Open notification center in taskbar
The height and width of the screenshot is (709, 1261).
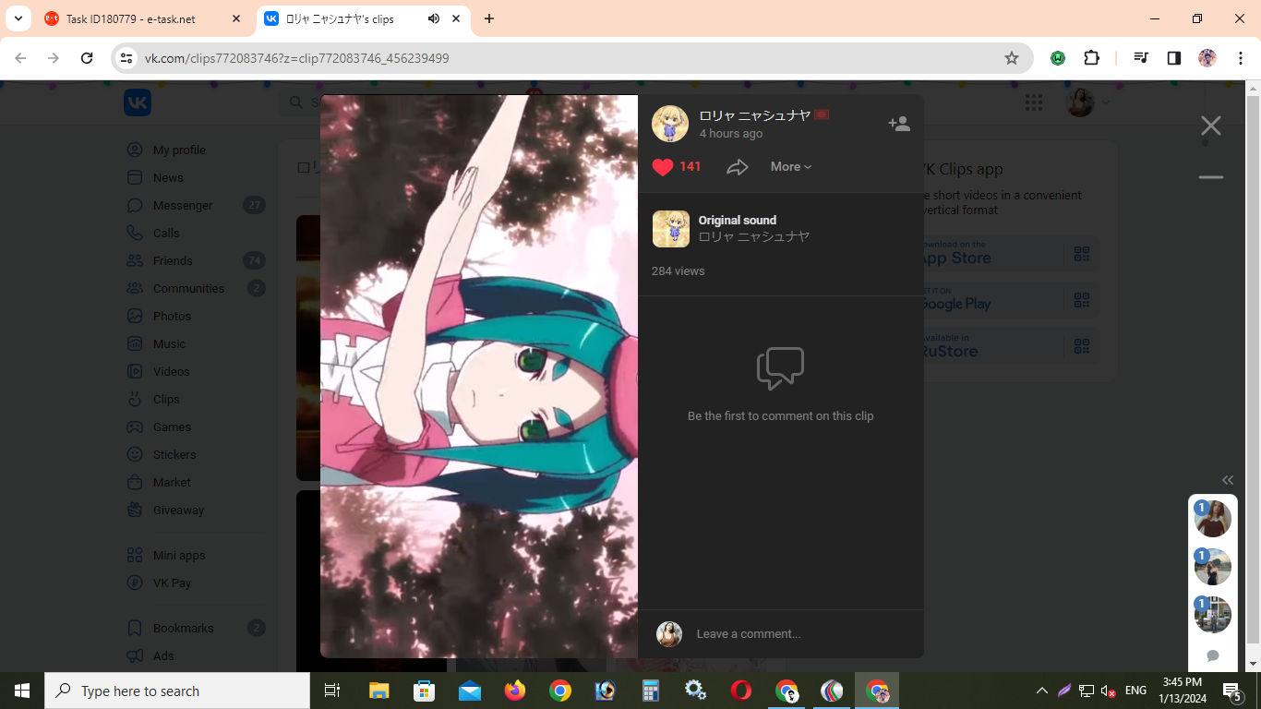click(1232, 691)
